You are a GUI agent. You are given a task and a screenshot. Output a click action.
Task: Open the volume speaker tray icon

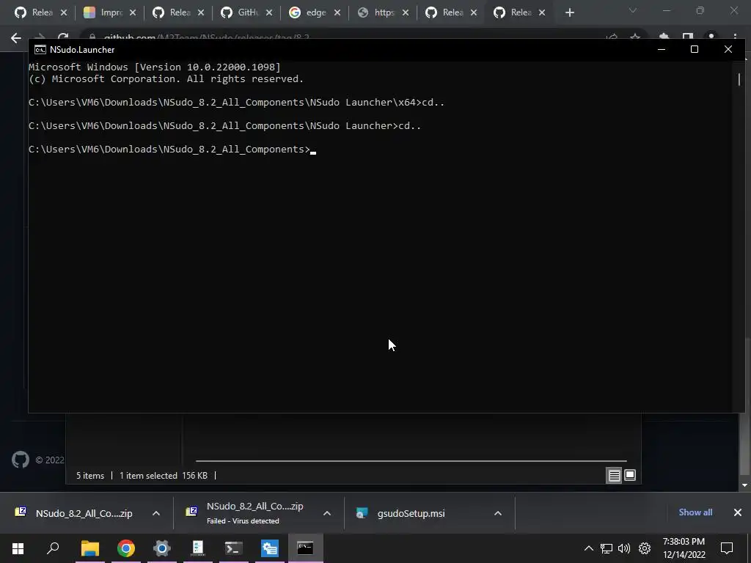624,548
